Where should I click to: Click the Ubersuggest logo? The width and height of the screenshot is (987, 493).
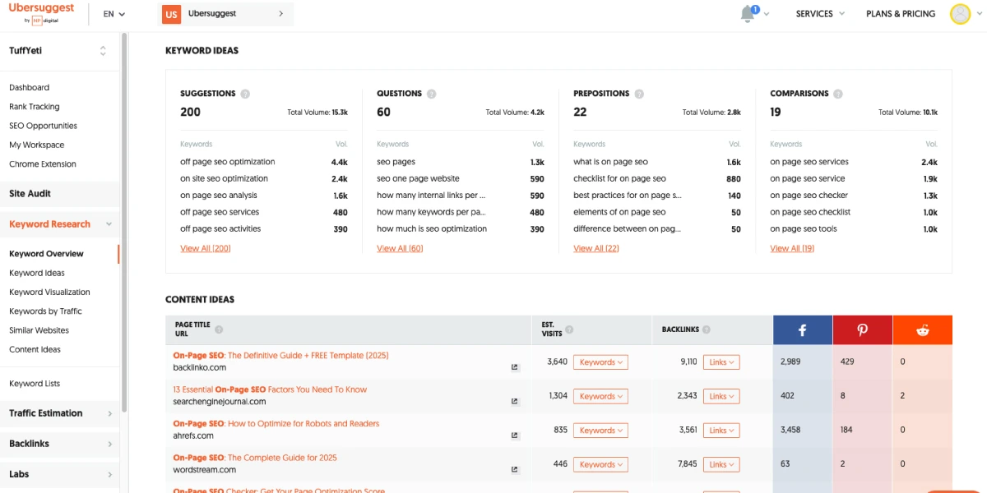click(x=41, y=13)
